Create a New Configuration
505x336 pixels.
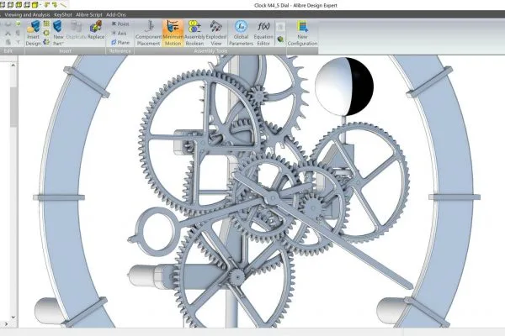(302, 33)
